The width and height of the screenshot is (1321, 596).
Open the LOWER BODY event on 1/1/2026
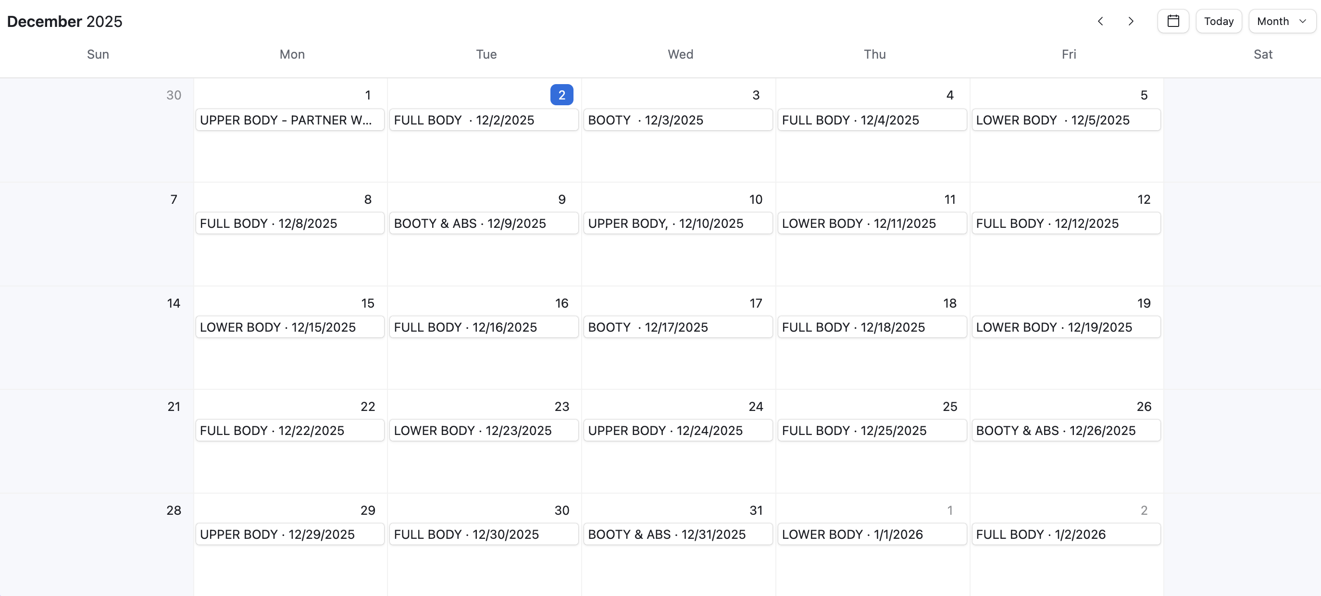[x=872, y=534]
